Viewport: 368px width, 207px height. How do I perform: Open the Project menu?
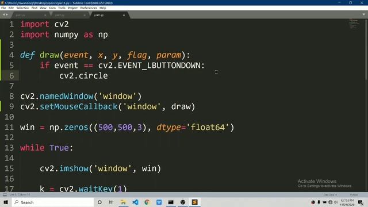pyautogui.click(x=73, y=8)
